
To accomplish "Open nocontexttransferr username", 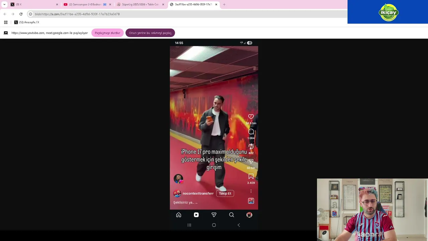I will click(198, 193).
